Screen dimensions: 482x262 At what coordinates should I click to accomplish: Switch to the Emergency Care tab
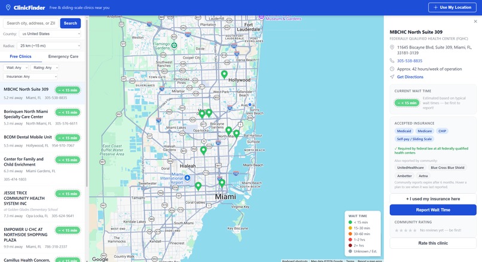(63, 57)
